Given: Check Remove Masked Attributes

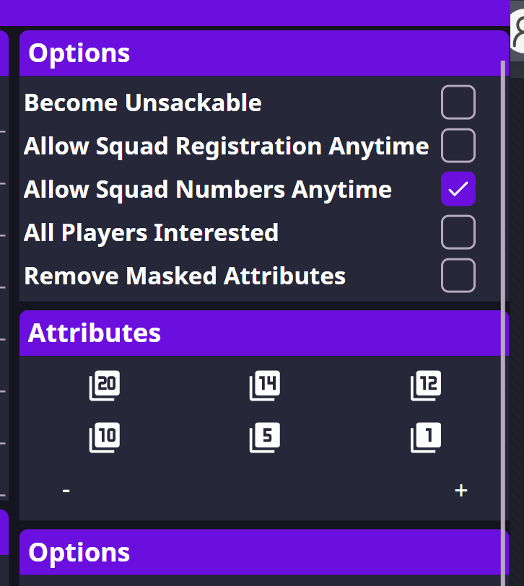Looking at the screenshot, I should coord(458,275).
